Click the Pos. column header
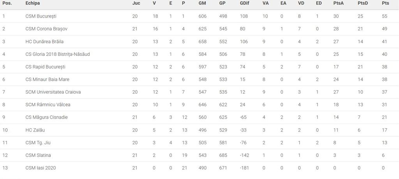Viewport: 399px width, 179px height. point(7,3)
